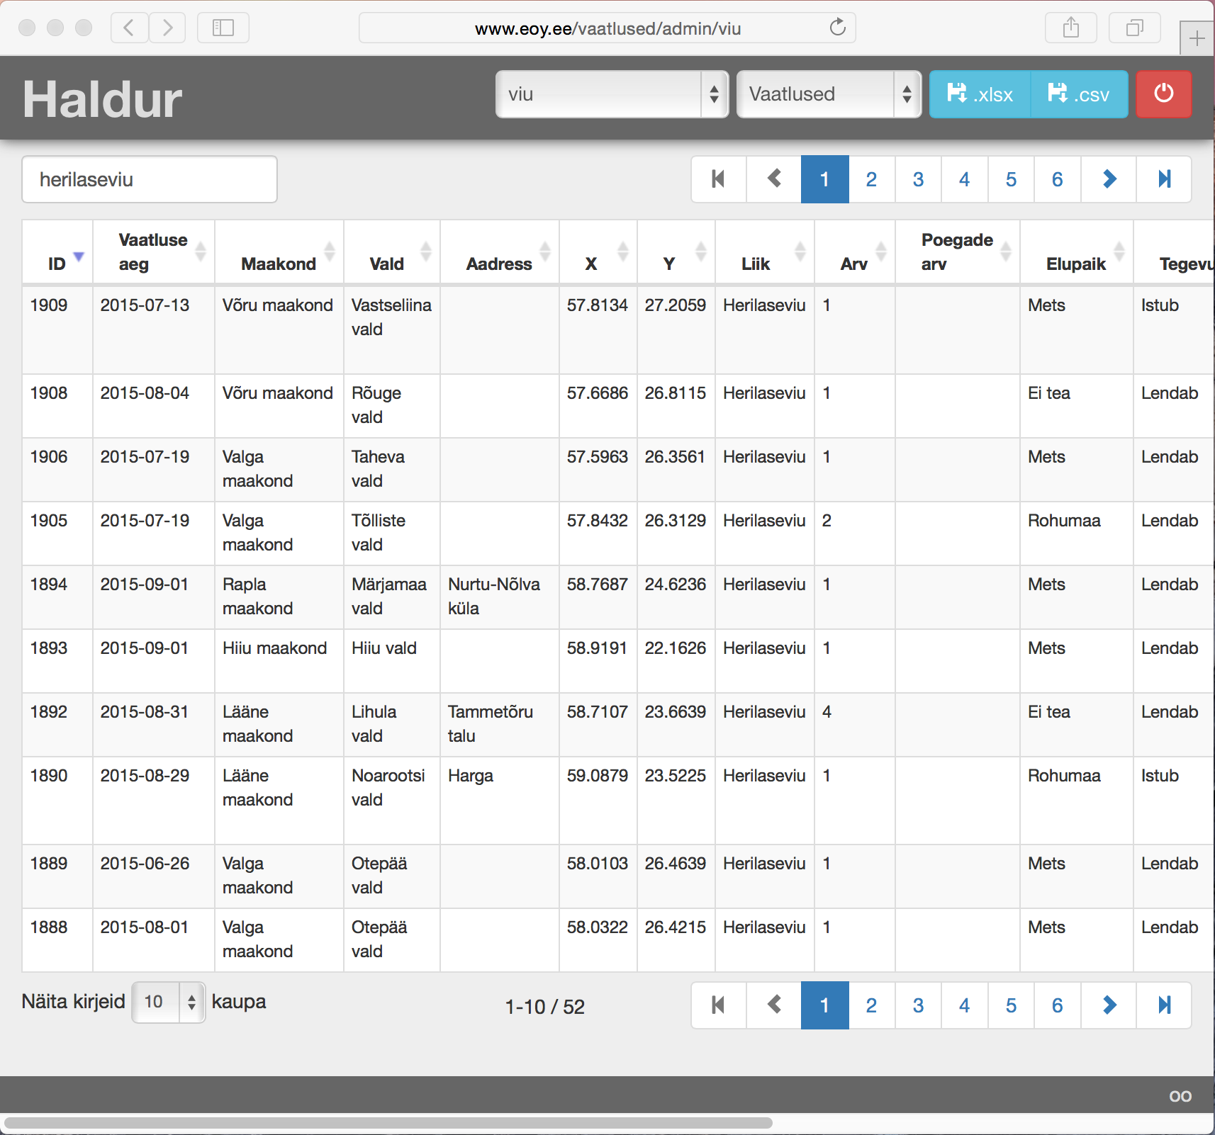This screenshot has width=1215, height=1135.
Task: Go to first page in bottom pagination
Action: 718,1005
